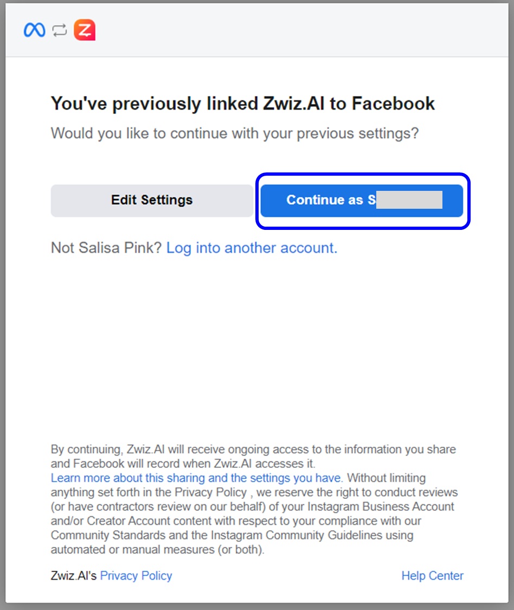Click the heading about linking Zwiz.AI to Facebook
The width and height of the screenshot is (514, 610).
[242, 104]
